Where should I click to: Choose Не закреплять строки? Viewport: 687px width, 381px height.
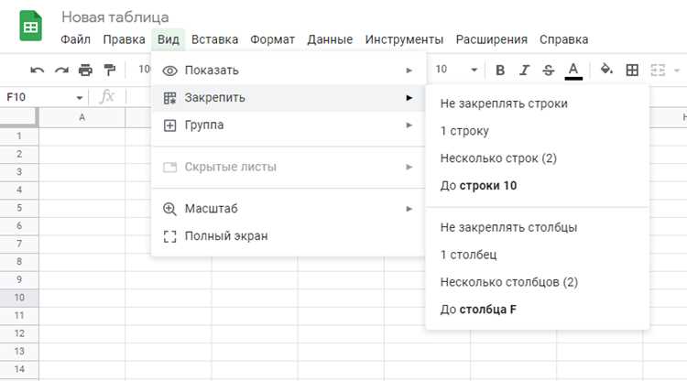click(x=537, y=103)
